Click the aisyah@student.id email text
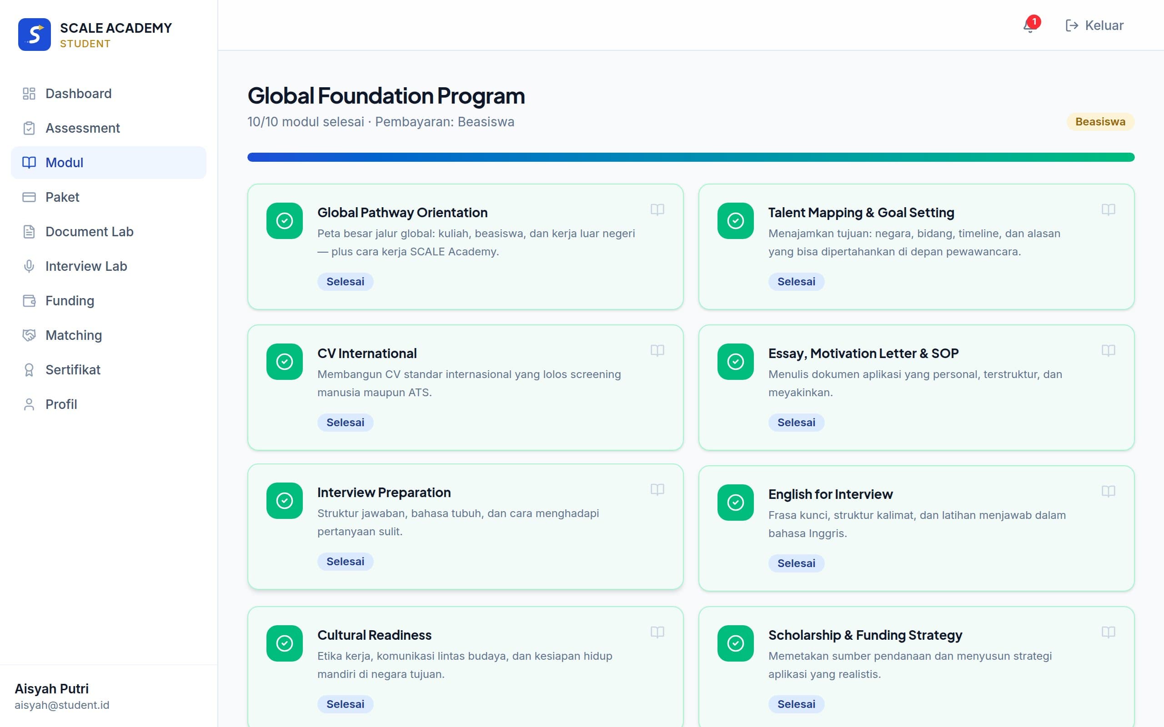1164x727 pixels. (62, 705)
